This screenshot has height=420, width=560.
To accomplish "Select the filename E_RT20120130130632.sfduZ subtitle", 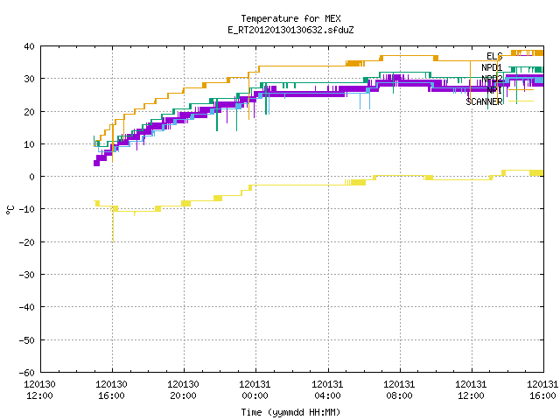I will [x=290, y=30].
